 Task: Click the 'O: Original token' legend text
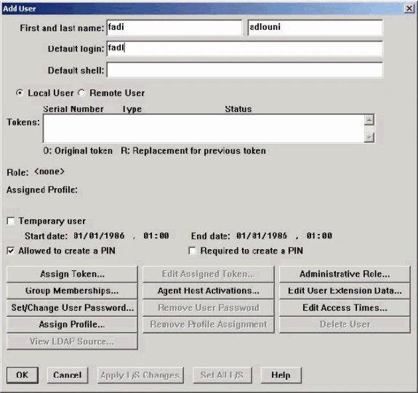[x=78, y=151]
